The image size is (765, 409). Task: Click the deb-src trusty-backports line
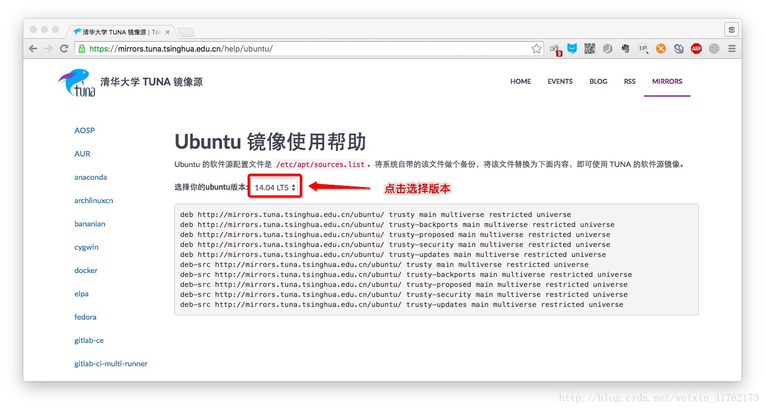406,275
